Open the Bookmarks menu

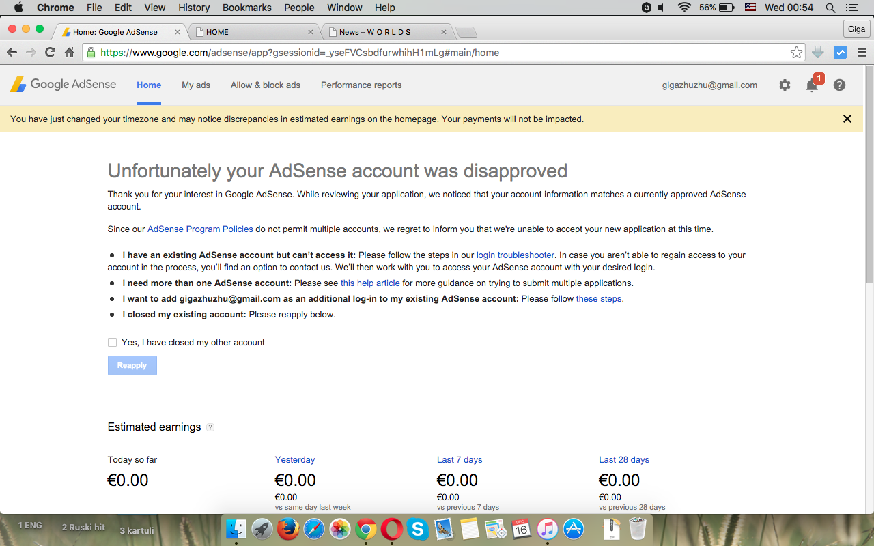coord(247,8)
